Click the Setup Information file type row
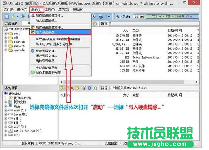The width and height of the screenshot is (209, 150). click(x=146, y=57)
